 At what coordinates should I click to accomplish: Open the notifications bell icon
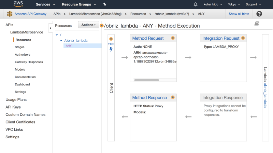(196, 4)
